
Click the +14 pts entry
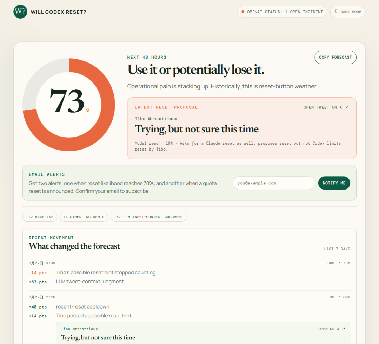click(x=38, y=316)
